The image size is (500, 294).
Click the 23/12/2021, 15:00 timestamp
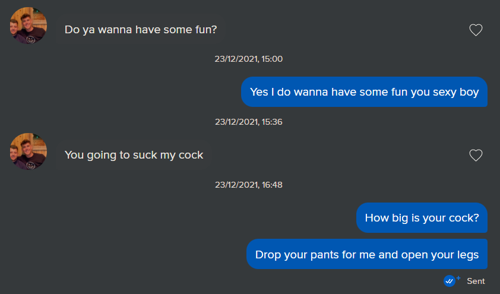249,59
